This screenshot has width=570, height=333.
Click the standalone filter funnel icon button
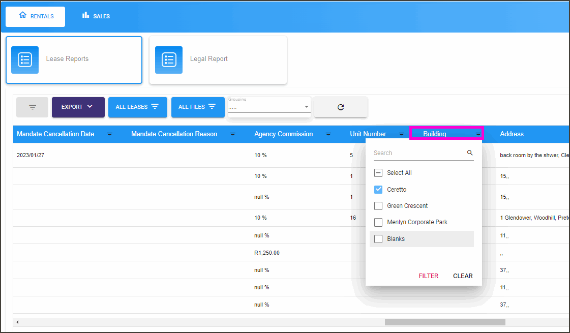[x=32, y=107]
